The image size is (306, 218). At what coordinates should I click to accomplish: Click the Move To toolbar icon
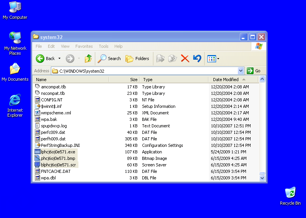(x=160, y=59)
